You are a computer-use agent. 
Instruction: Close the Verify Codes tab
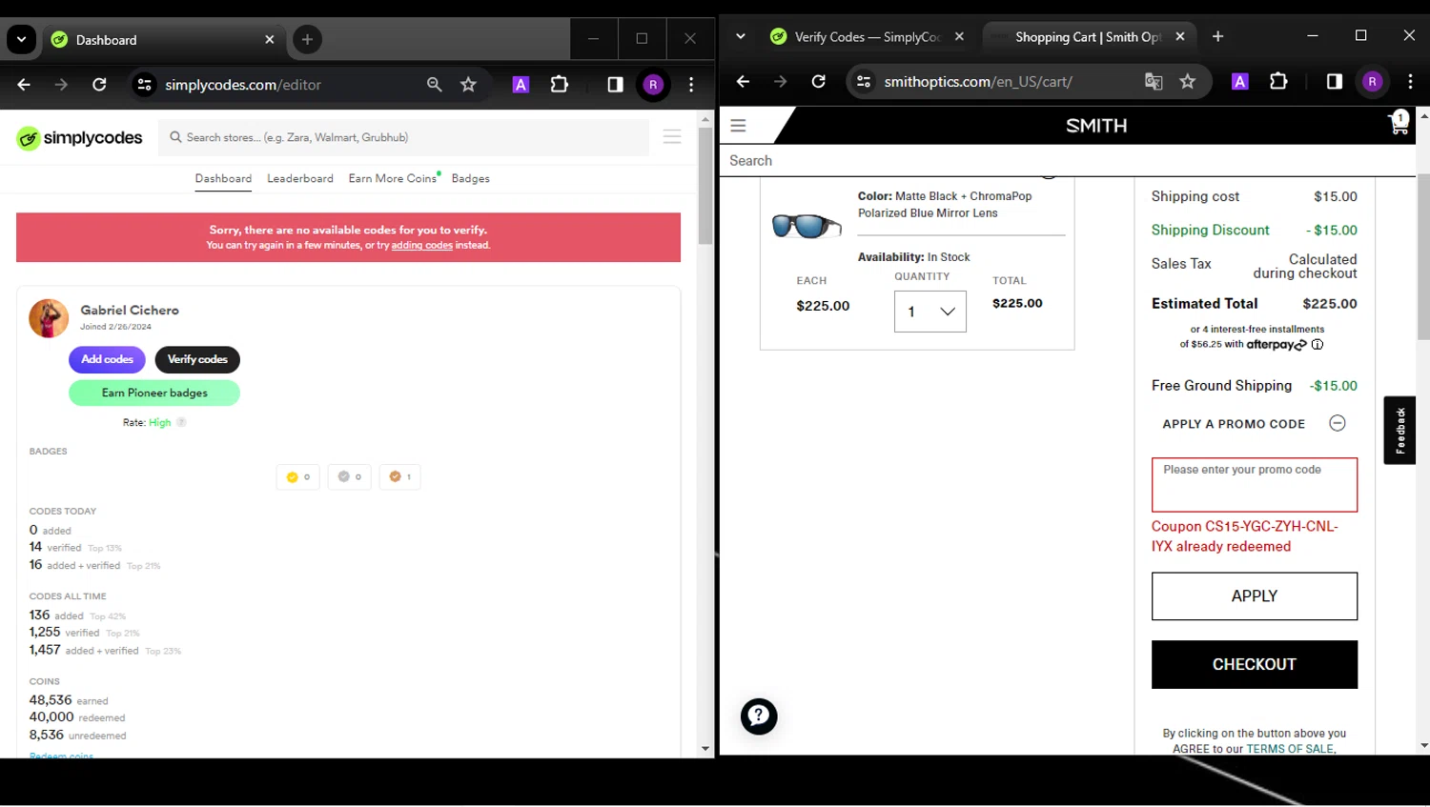click(959, 36)
